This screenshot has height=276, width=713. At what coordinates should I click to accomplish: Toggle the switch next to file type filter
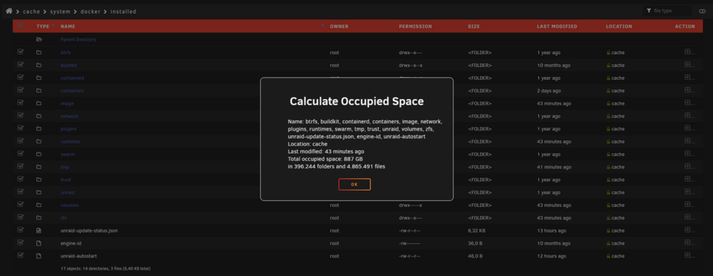coord(702,11)
